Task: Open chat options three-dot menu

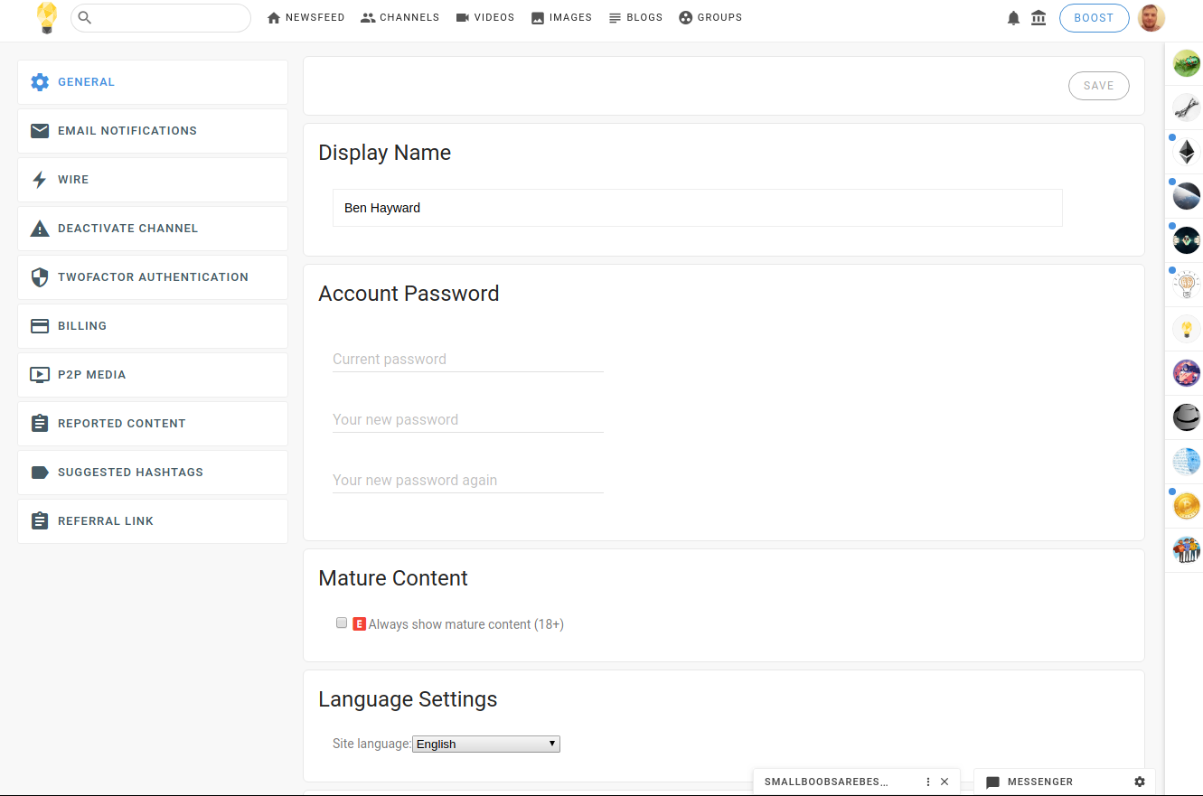Action: coord(928,782)
